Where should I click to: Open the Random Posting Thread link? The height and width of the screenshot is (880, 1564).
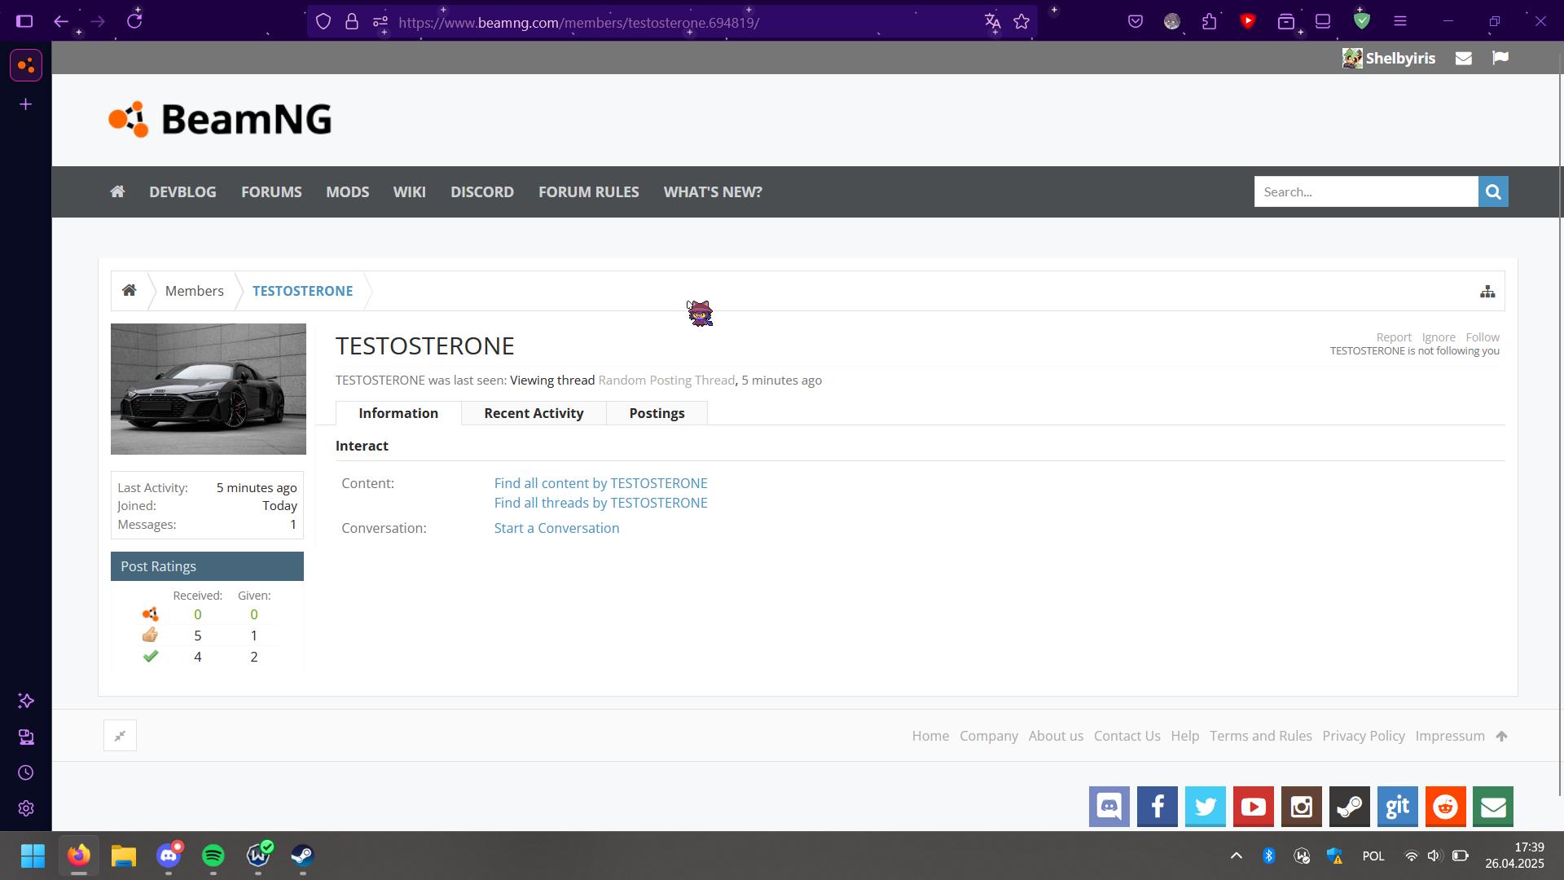[x=666, y=381]
